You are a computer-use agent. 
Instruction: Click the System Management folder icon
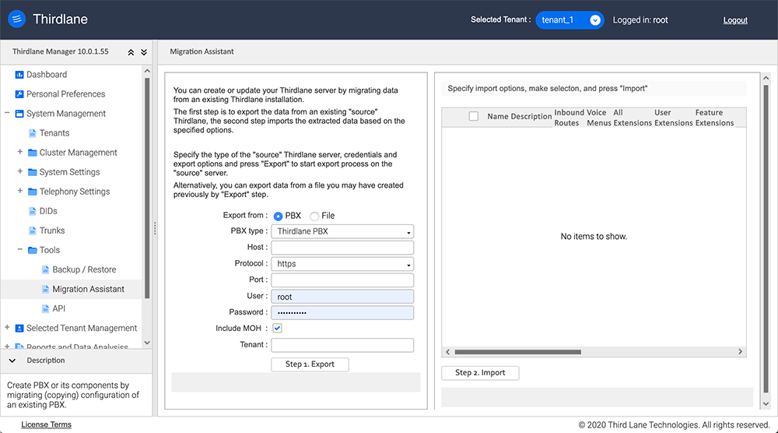pyautogui.click(x=19, y=114)
